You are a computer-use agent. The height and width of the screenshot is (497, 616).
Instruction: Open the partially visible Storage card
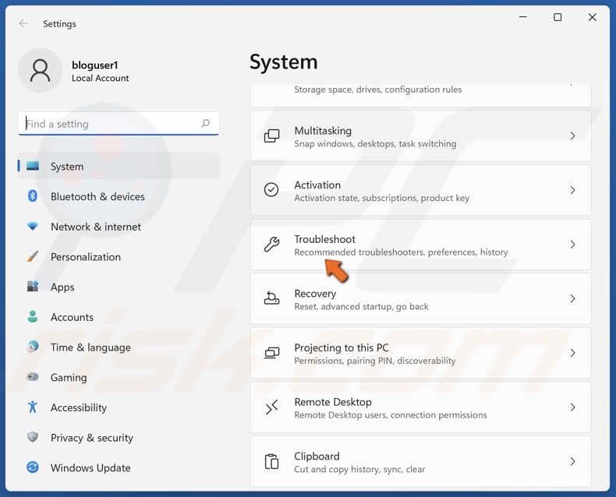(x=420, y=95)
